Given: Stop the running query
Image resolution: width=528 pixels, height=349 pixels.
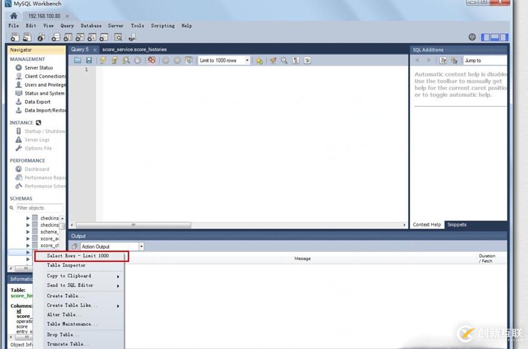Looking at the screenshot, I should tap(137, 60).
